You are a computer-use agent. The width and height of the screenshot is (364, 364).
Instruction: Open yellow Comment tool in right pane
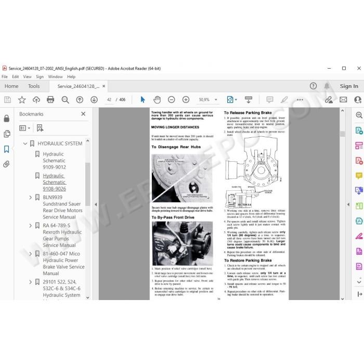click(x=359, y=176)
